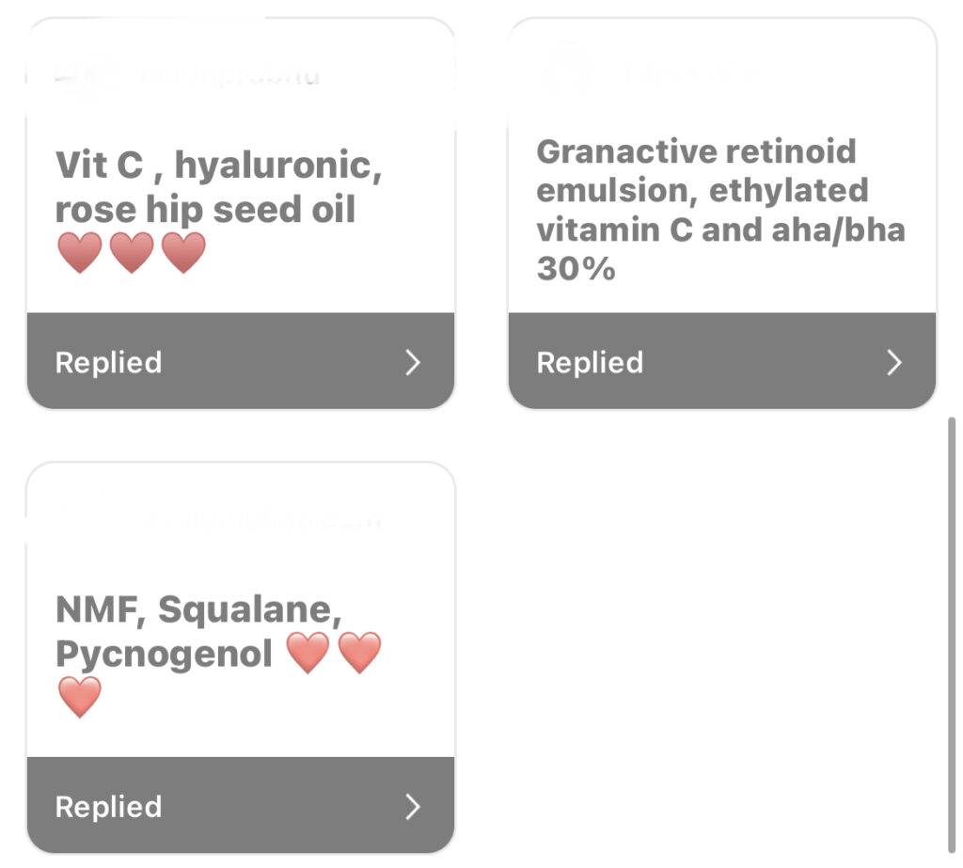Open blurred username on Granactive retinoid card
This screenshot has width=963, height=868.
(x=691, y=73)
